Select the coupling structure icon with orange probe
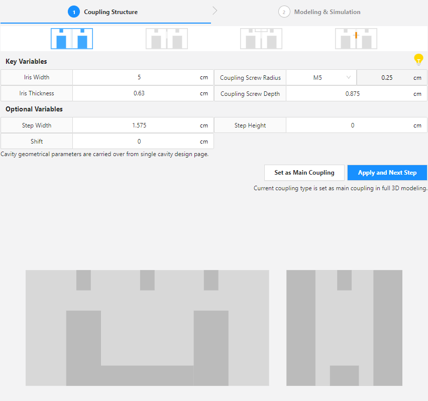 (356, 39)
